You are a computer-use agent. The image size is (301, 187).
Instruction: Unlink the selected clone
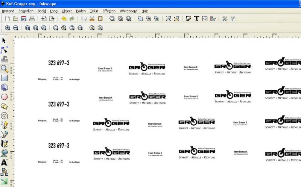tap(157, 18)
